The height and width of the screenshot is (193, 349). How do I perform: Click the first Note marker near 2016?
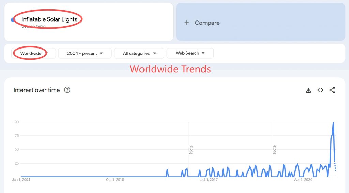click(191, 149)
